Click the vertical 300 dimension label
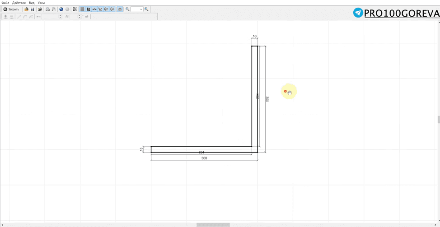 click(267, 99)
